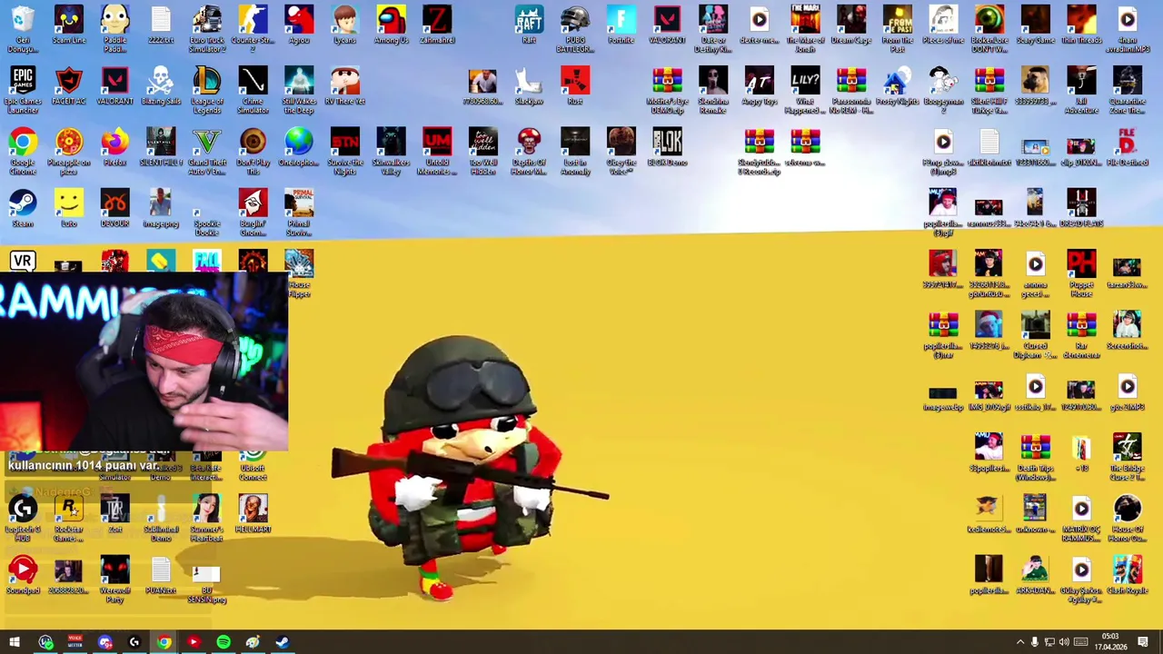
Task: Open the Slendrina Remake shortcut
Action: (x=713, y=90)
